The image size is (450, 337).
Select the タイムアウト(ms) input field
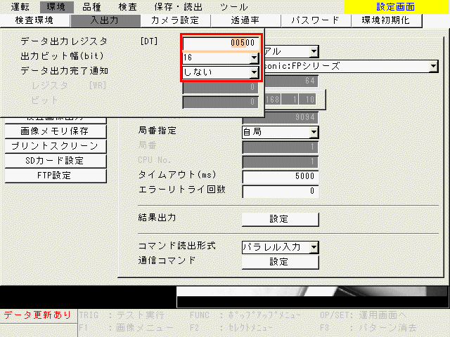[280, 176]
